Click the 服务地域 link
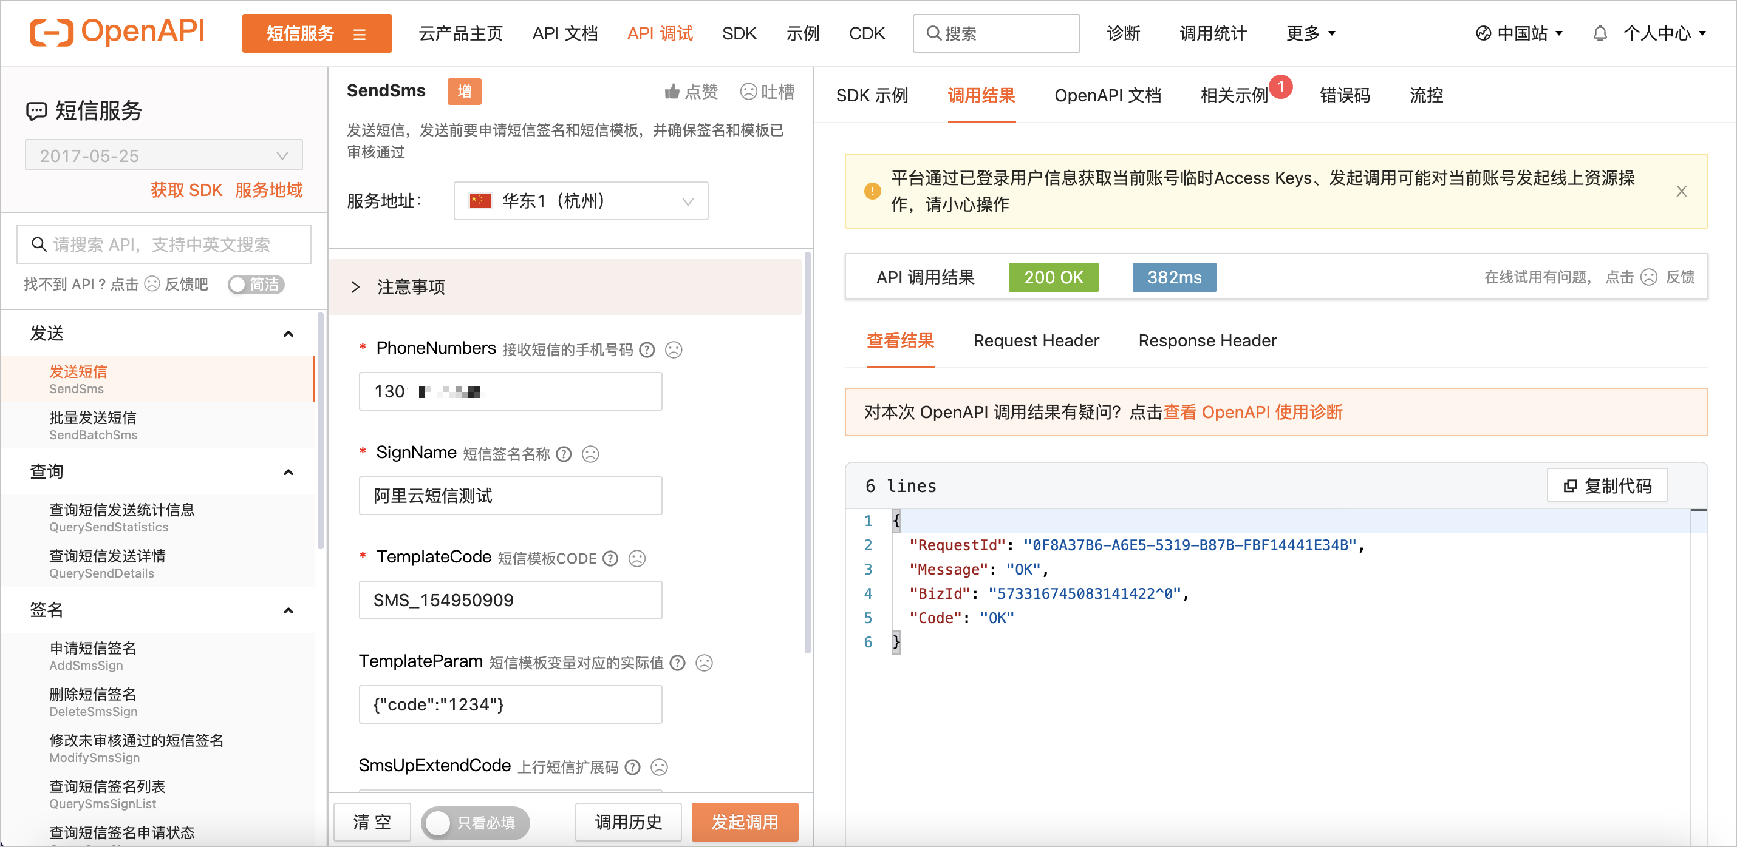Viewport: 1737px width, 847px height. 268,190
